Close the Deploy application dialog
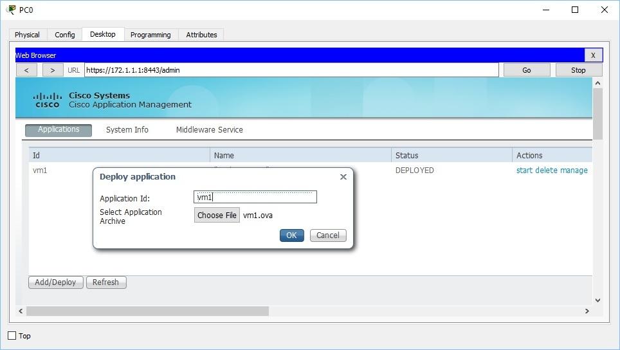This screenshot has width=620, height=350. tap(343, 177)
